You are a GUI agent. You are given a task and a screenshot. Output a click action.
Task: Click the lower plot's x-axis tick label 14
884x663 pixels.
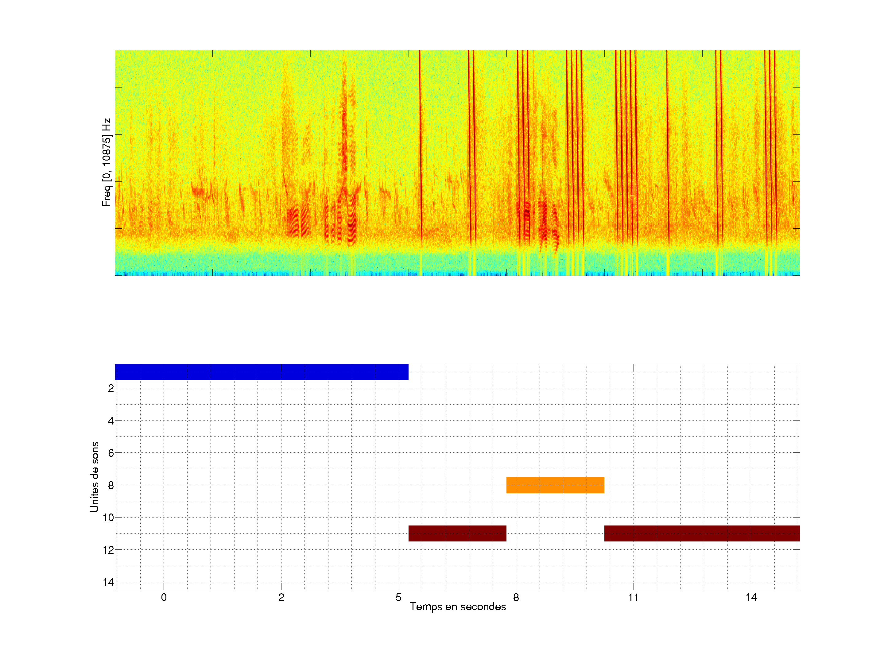pos(751,597)
